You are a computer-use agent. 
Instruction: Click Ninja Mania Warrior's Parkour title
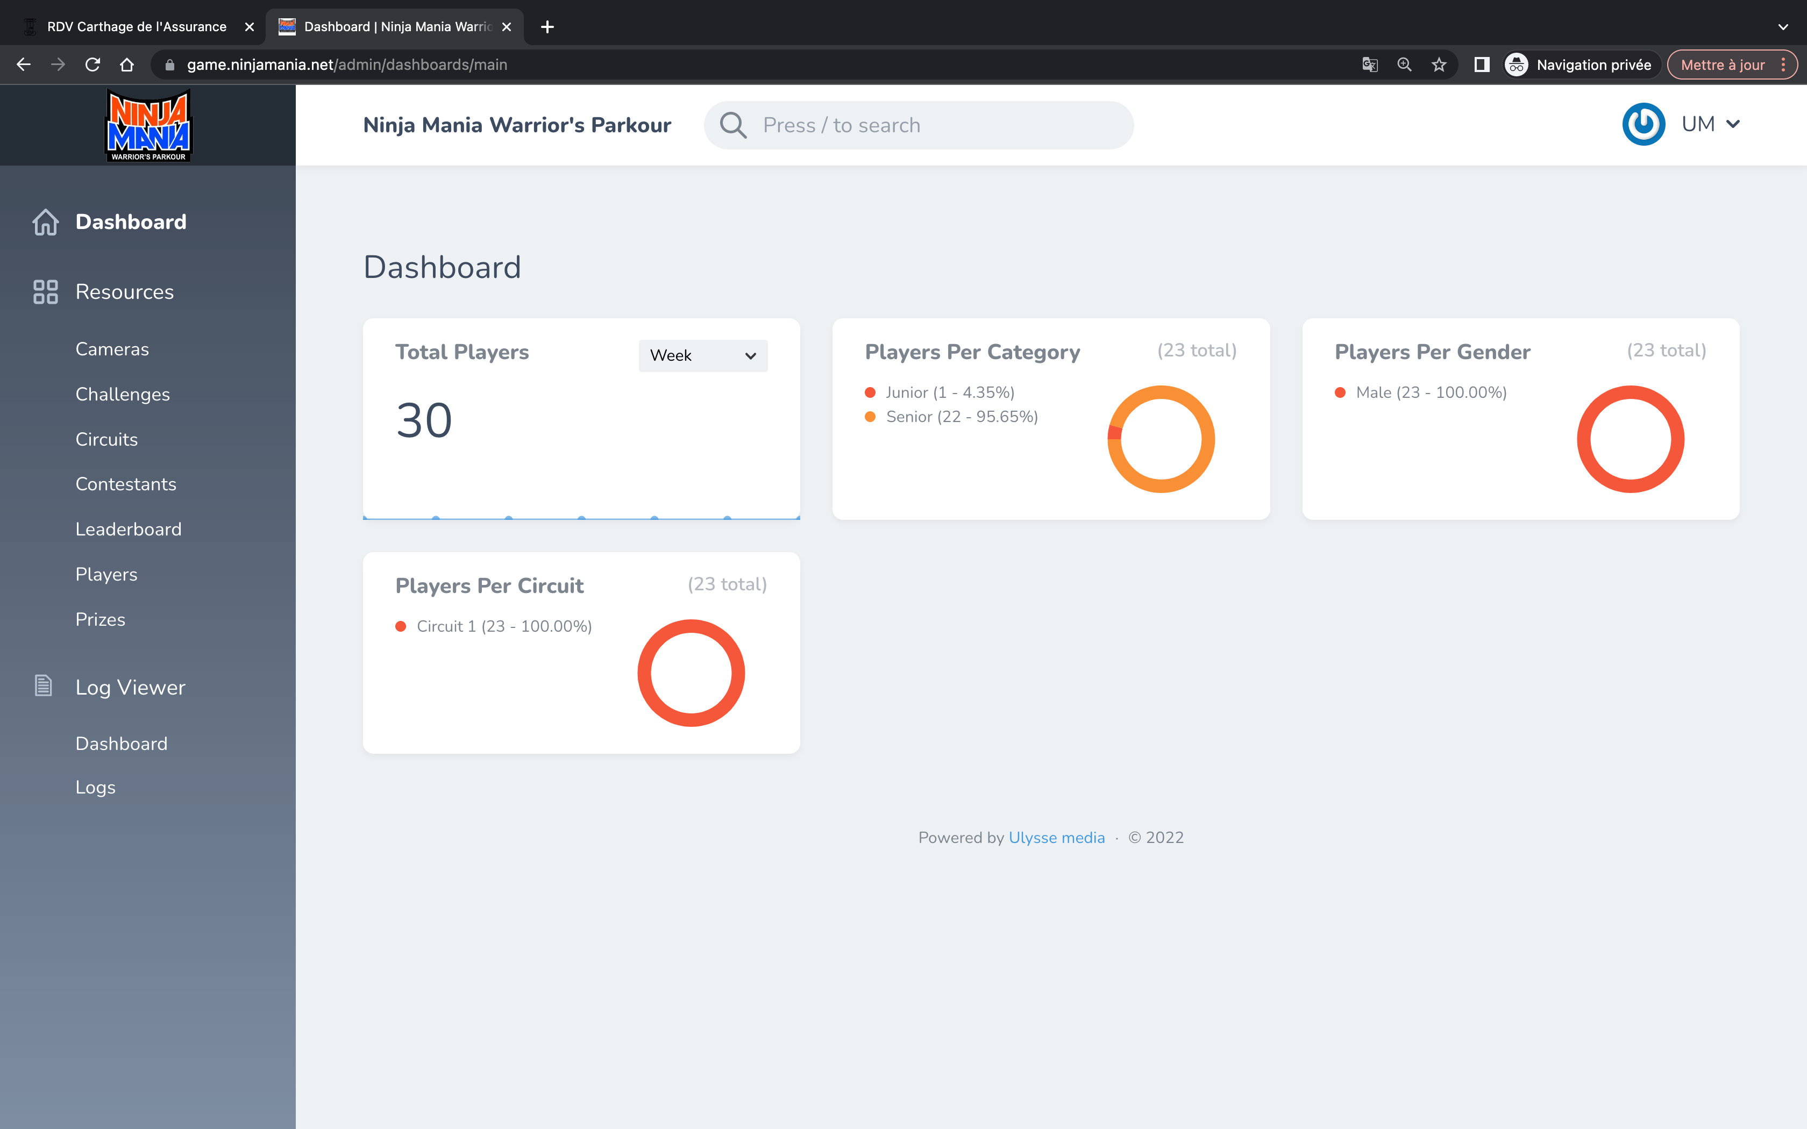(517, 125)
